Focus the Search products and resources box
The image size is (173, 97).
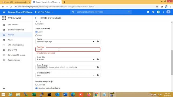pos(100,12)
